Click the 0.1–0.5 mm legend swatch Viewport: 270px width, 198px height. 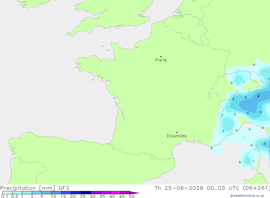pos(7,193)
